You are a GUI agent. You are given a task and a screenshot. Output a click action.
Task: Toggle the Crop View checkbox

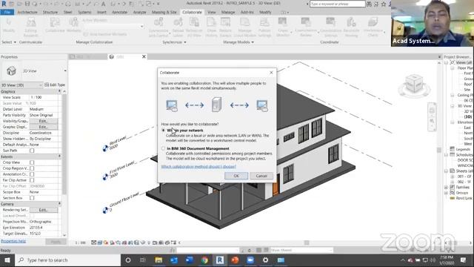32,162
